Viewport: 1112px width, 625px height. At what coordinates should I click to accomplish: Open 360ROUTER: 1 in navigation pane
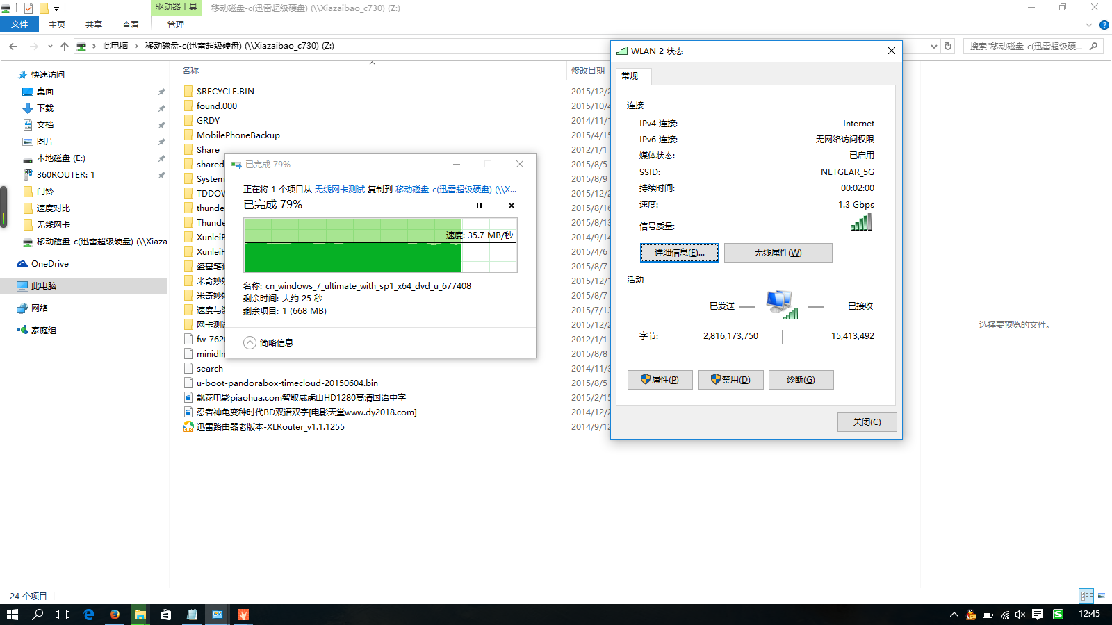coord(65,175)
